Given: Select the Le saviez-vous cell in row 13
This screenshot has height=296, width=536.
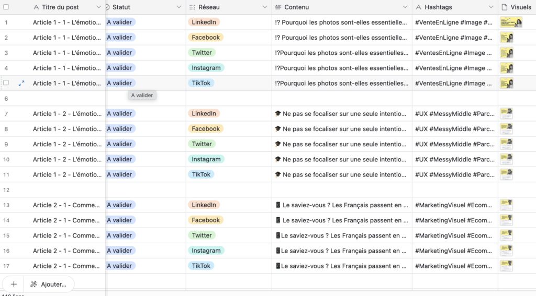Looking at the screenshot, I should coord(342,205).
